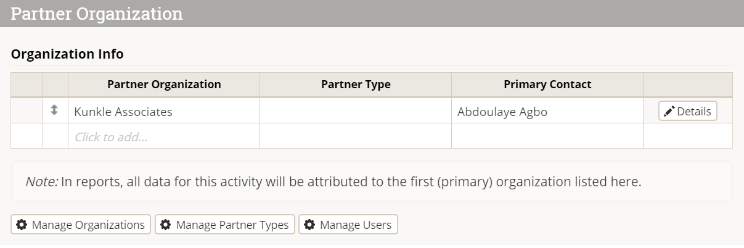Click the Primary Contact column header
Image resolution: width=744 pixels, height=248 pixels.
[x=547, y=85]
